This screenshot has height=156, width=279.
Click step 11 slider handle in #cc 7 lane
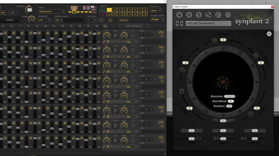pyautogui.click(x=52, y=129)
